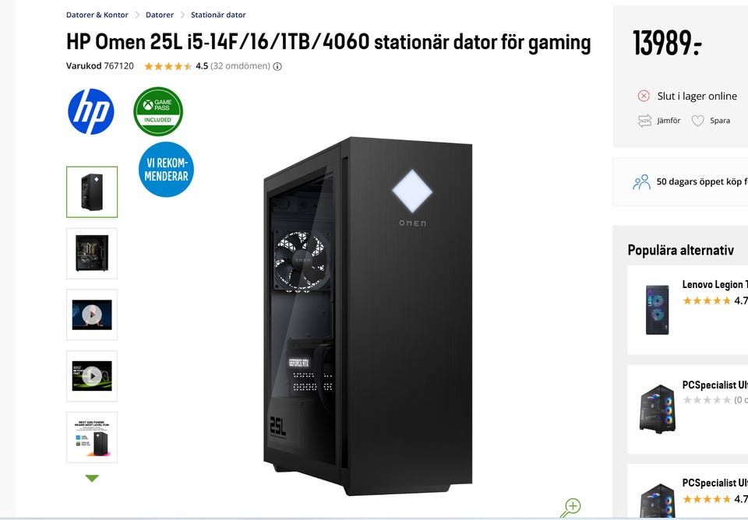Expand more thumbnails with green down arrow
Viewport: 748px width, 520px height.
tap(92, 478)
